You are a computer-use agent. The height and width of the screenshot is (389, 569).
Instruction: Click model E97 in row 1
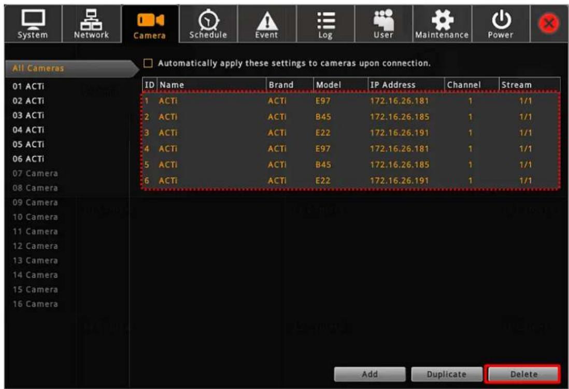pos(323,101)
